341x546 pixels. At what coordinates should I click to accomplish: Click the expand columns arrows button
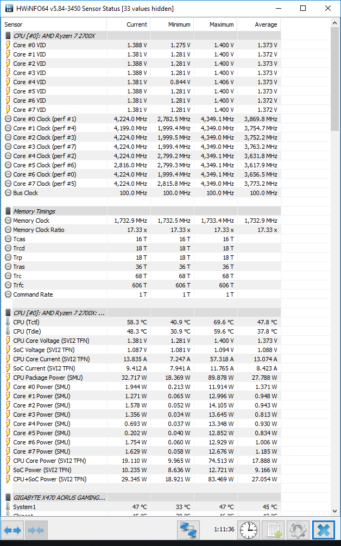pyautogui.click(x=12, y=529)
